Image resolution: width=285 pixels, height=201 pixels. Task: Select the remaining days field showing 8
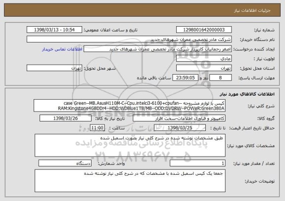221,78
